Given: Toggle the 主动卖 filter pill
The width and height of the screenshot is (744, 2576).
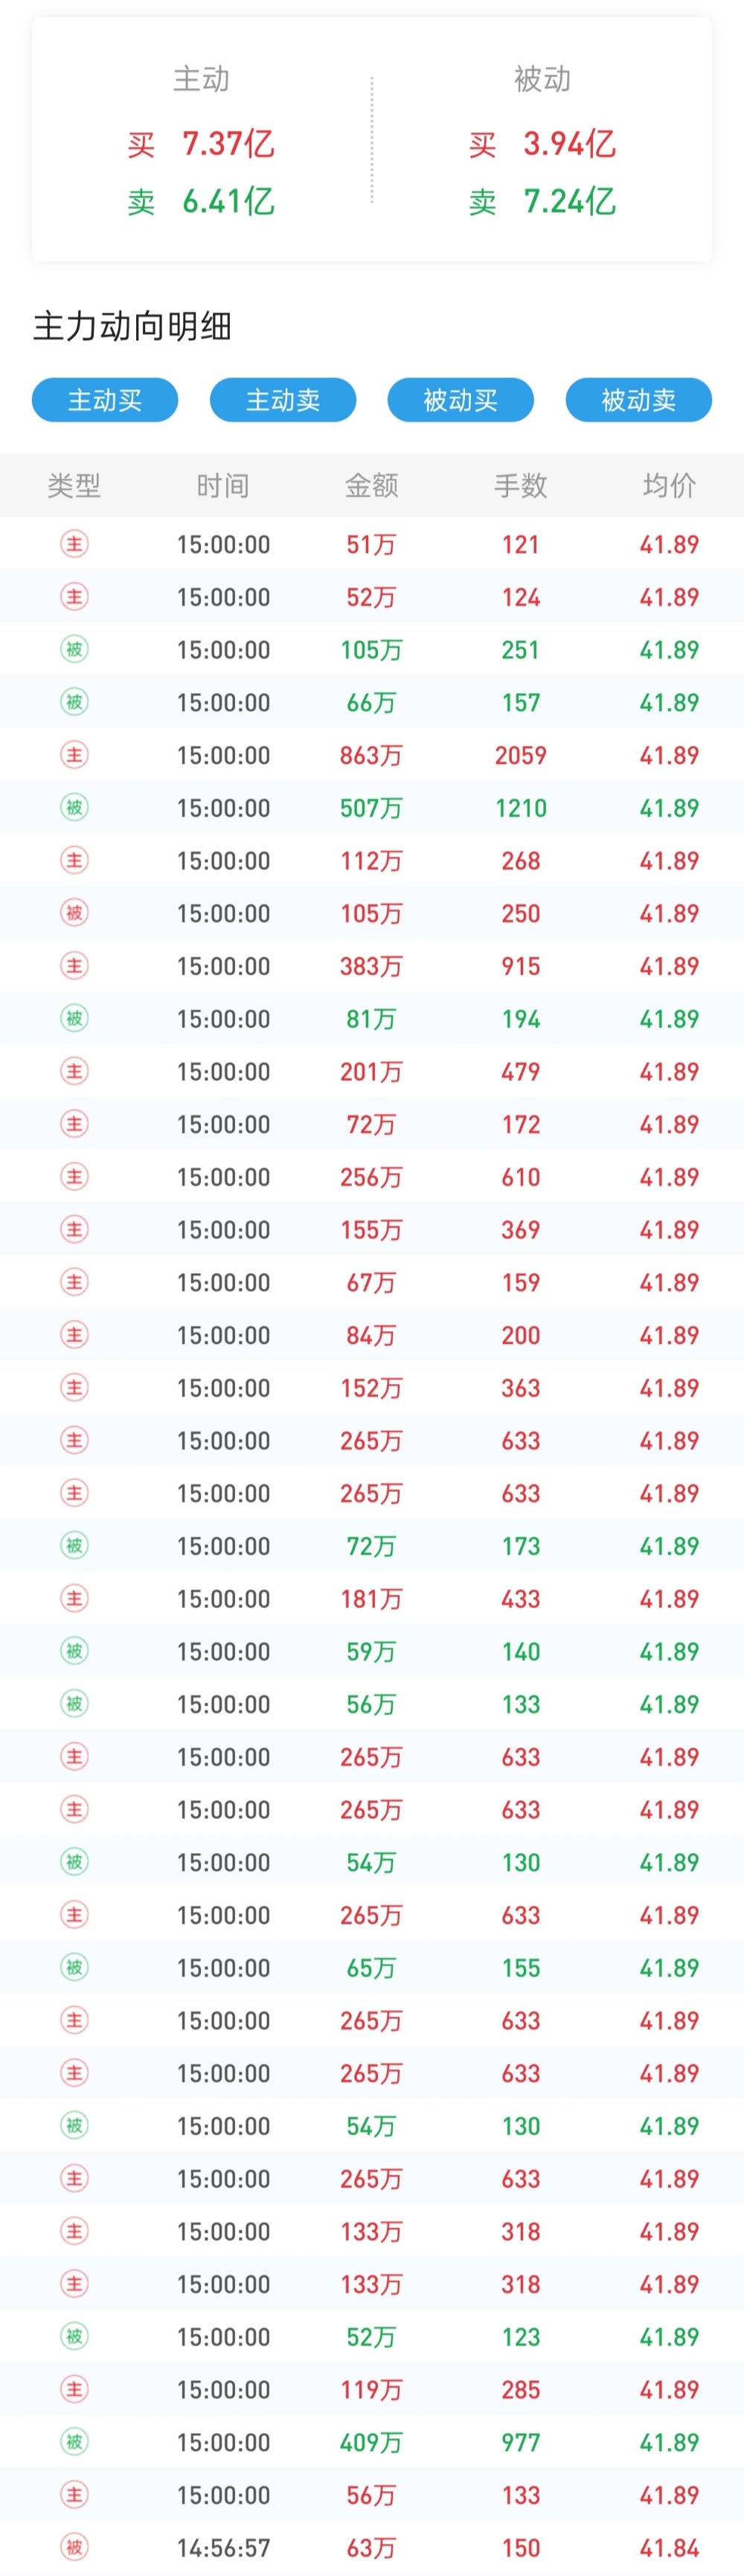Looking at the screenshot, I should point(283,400).
